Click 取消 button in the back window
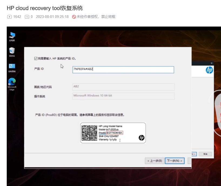Image resolution: width=221 pixels, height=186 pixels. tap(205, 154)
